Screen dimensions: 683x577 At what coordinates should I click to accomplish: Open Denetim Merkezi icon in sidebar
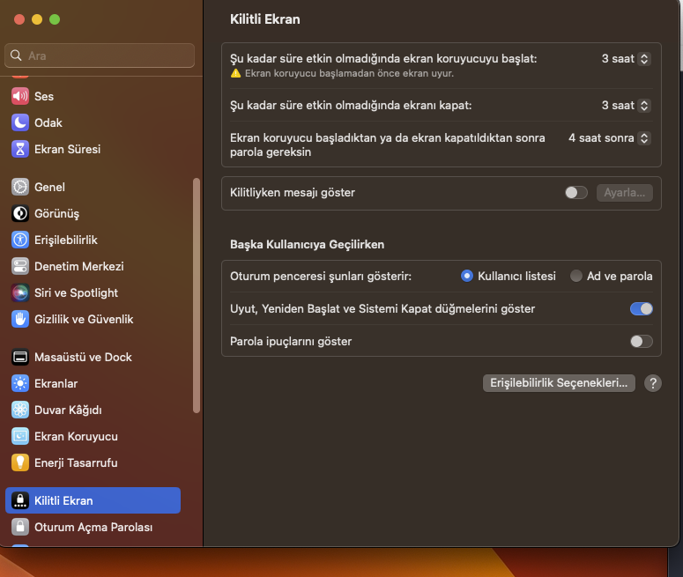pyautogui.click(x=20, y=266)
